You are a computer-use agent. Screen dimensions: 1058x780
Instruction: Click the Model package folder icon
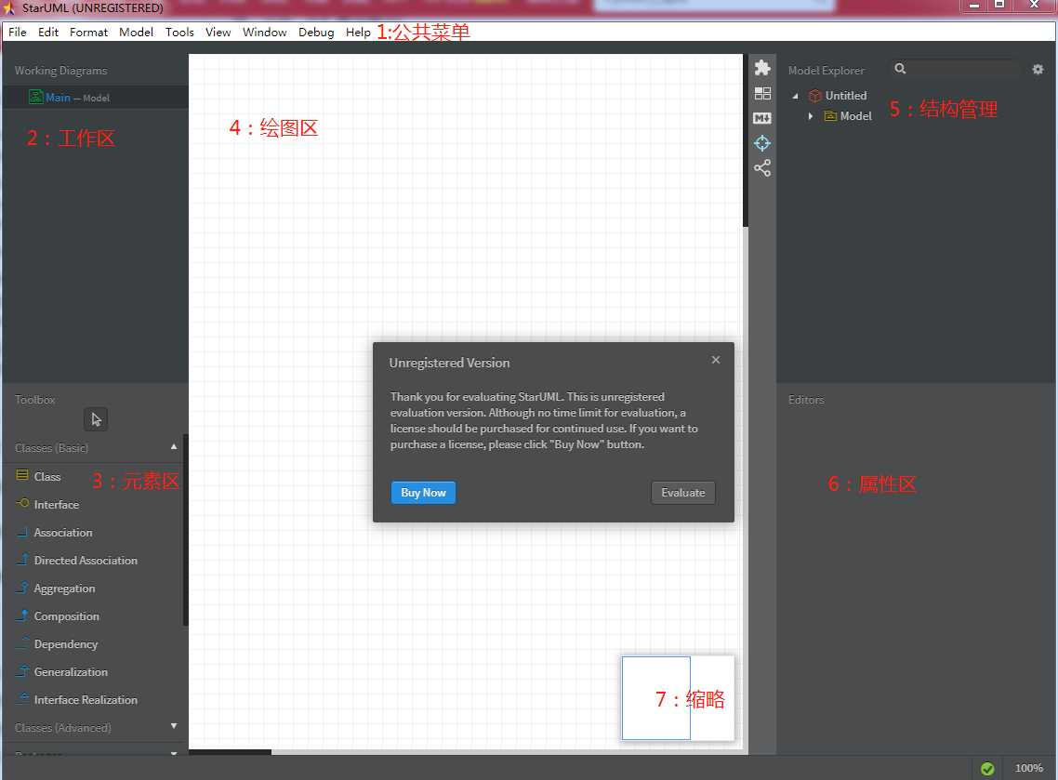point(830,116)
